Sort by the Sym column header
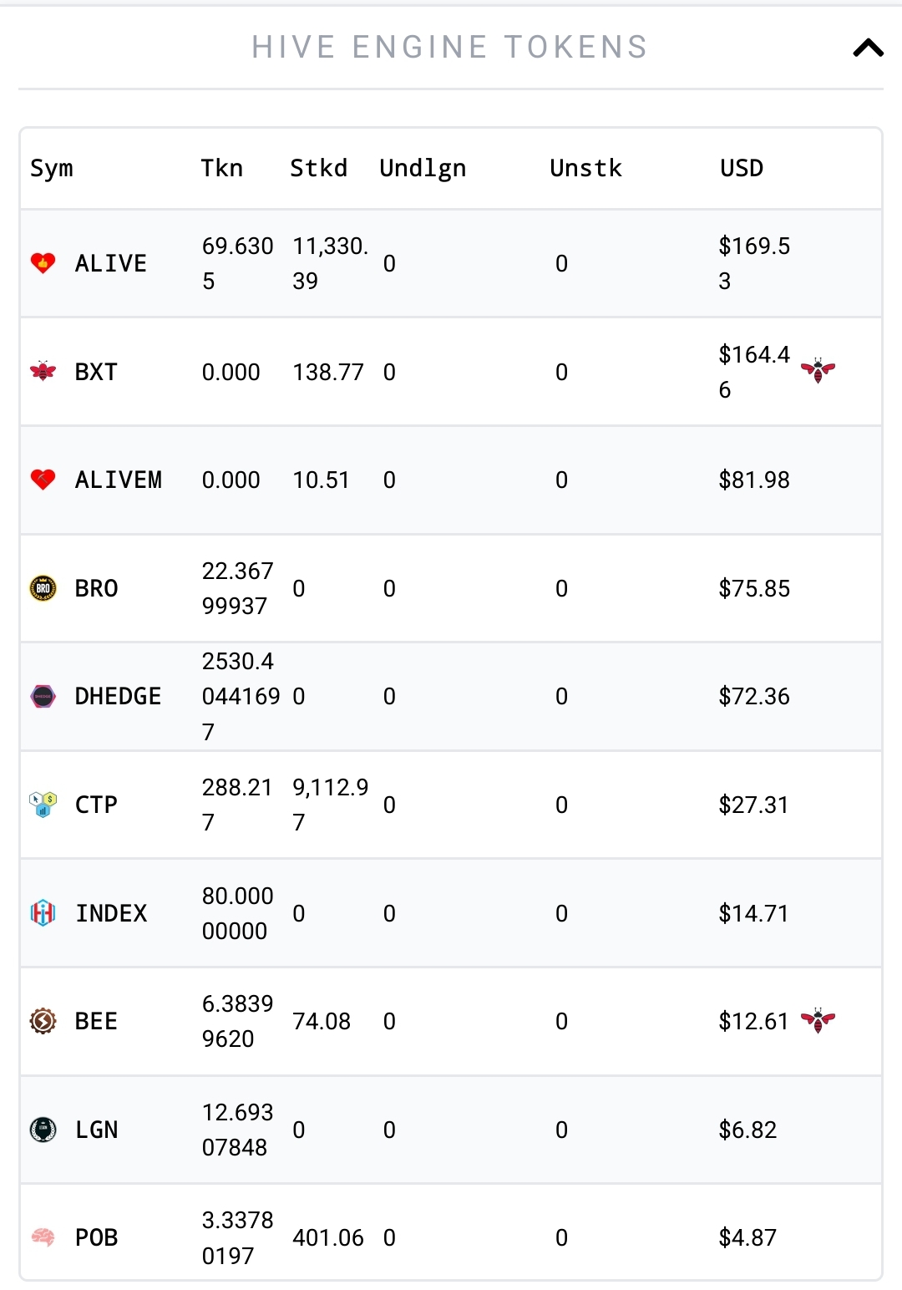This screenshot has height=1290, width=902. 52,169
